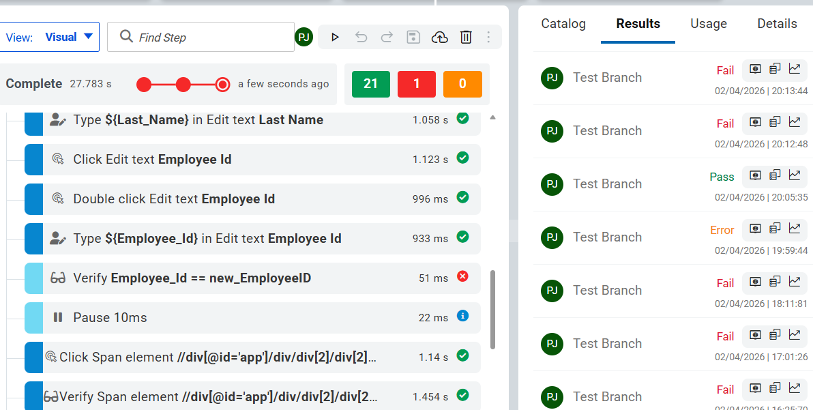
Task: Click the PJ user avatar beside search
Action: tap(304, 37)
